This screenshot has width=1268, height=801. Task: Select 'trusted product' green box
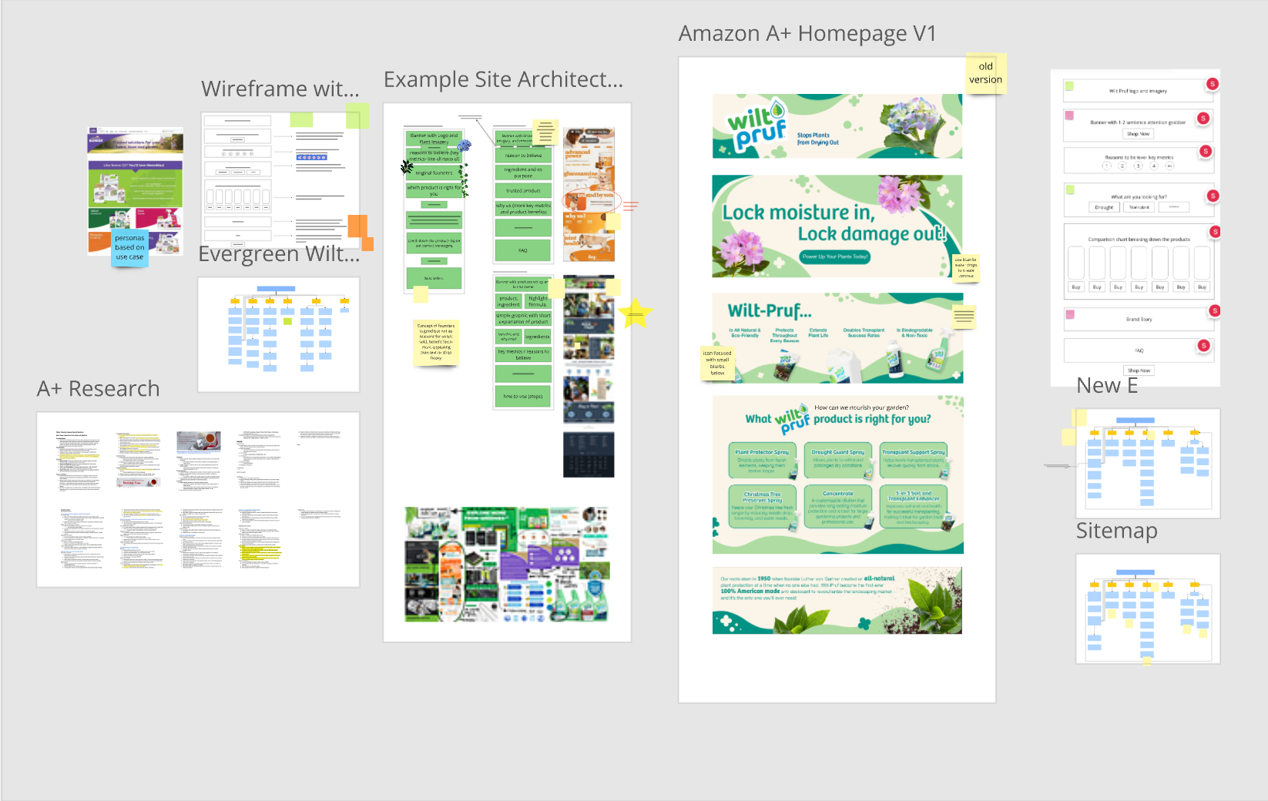click(x=523, y=190)
